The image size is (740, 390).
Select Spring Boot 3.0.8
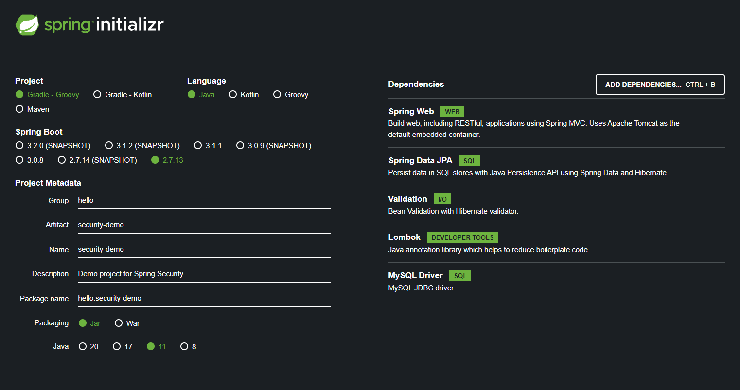pyautogui.click(x=30, y=160)
